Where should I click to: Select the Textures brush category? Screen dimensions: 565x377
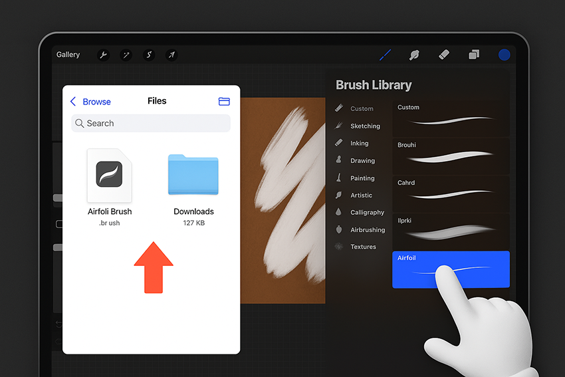click(x=363, y=247)
